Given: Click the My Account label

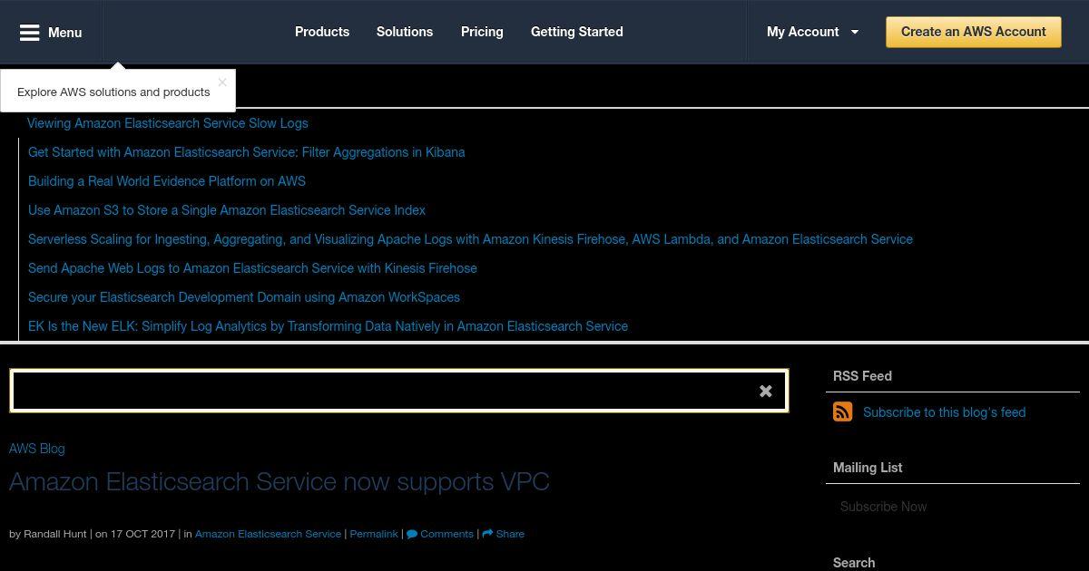Looking at the screenshot, I should 802,32.
